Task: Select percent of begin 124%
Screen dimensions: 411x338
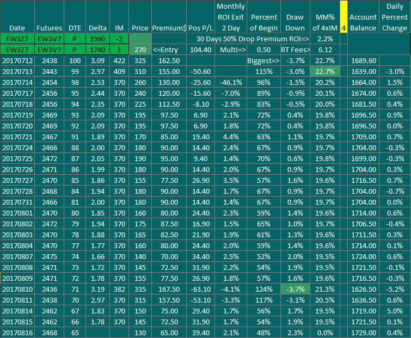Action: click(263, 289)
